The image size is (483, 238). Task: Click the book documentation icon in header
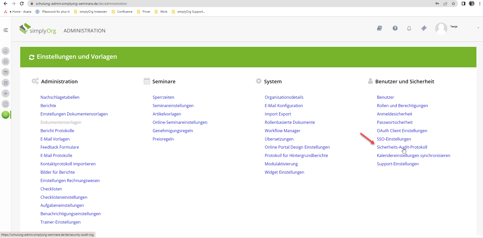379,28
